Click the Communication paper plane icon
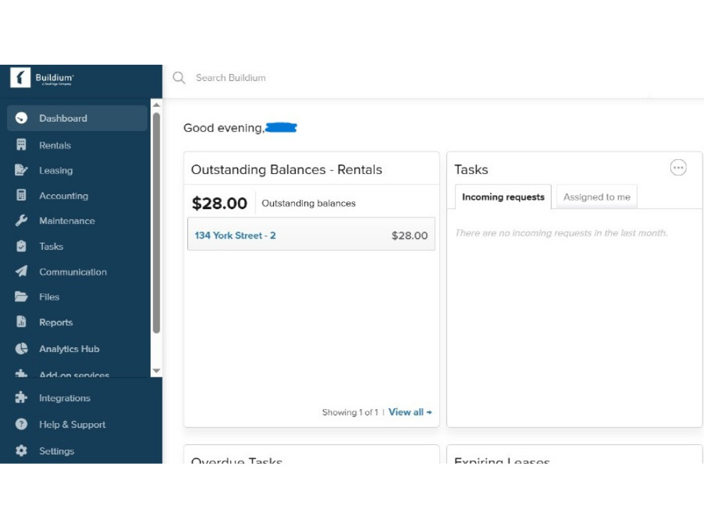The image size is (704, 528). [x=21, y=271]
